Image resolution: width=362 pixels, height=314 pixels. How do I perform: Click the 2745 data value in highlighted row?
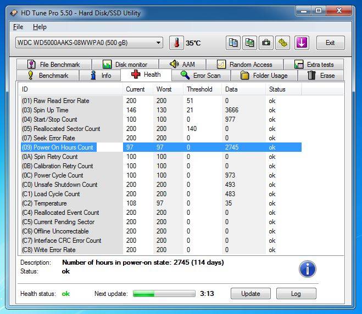coord(232,147)
